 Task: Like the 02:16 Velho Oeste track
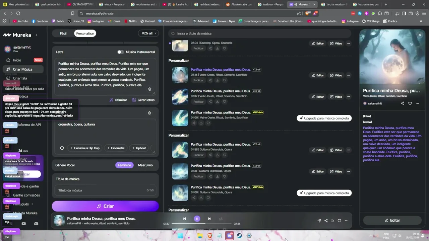click(224, 80)
